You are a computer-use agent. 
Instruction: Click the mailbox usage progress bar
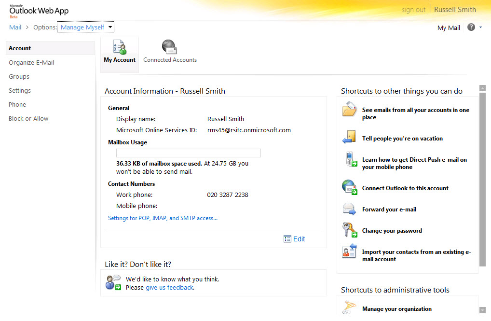(x=189, y=153)
